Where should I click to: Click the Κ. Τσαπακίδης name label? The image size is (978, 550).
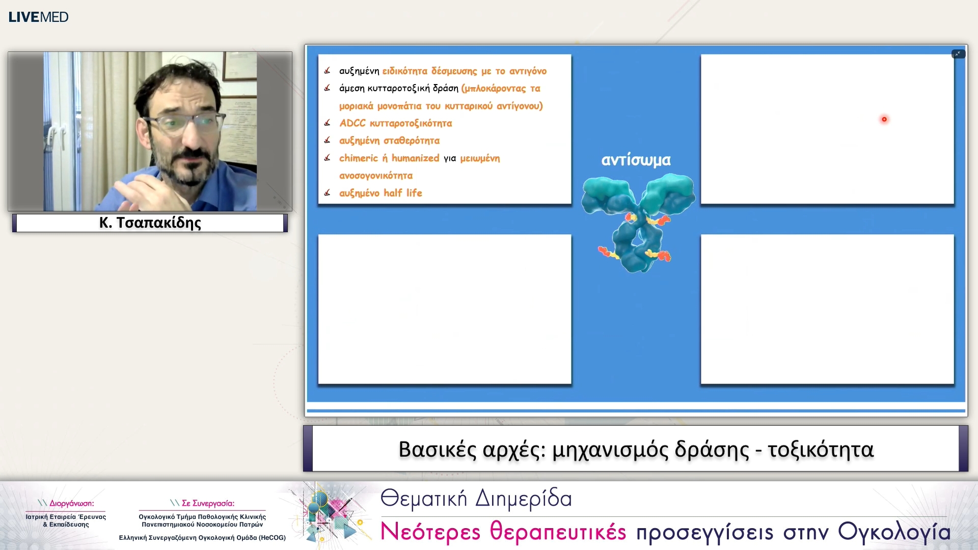(x=150, y=223)
